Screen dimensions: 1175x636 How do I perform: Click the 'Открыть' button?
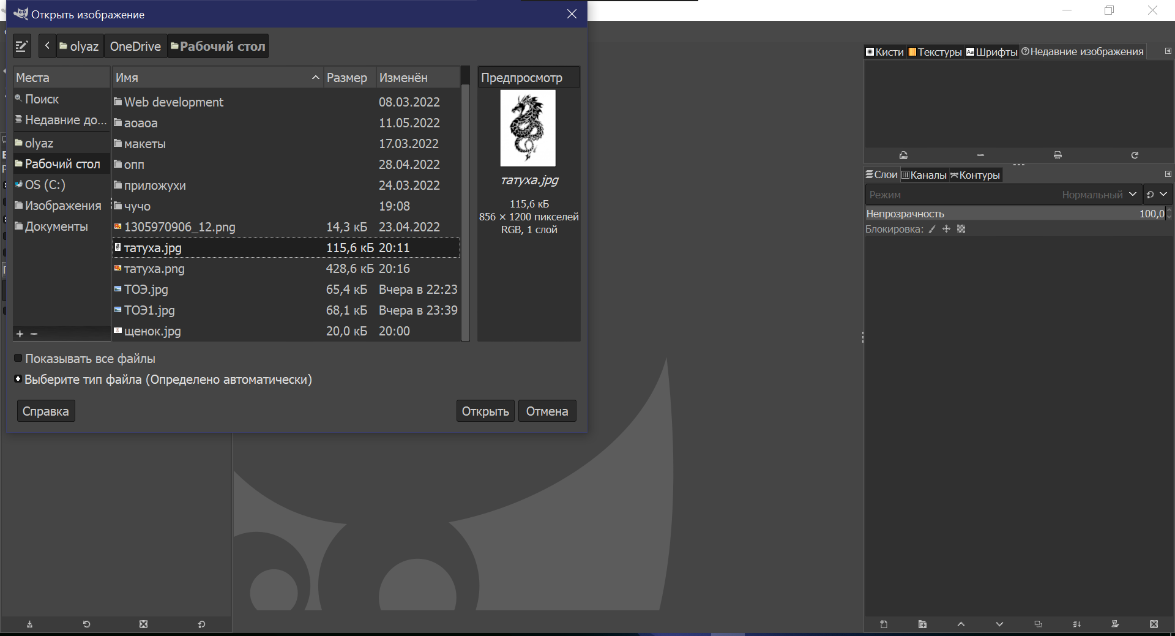click(485, 411)
